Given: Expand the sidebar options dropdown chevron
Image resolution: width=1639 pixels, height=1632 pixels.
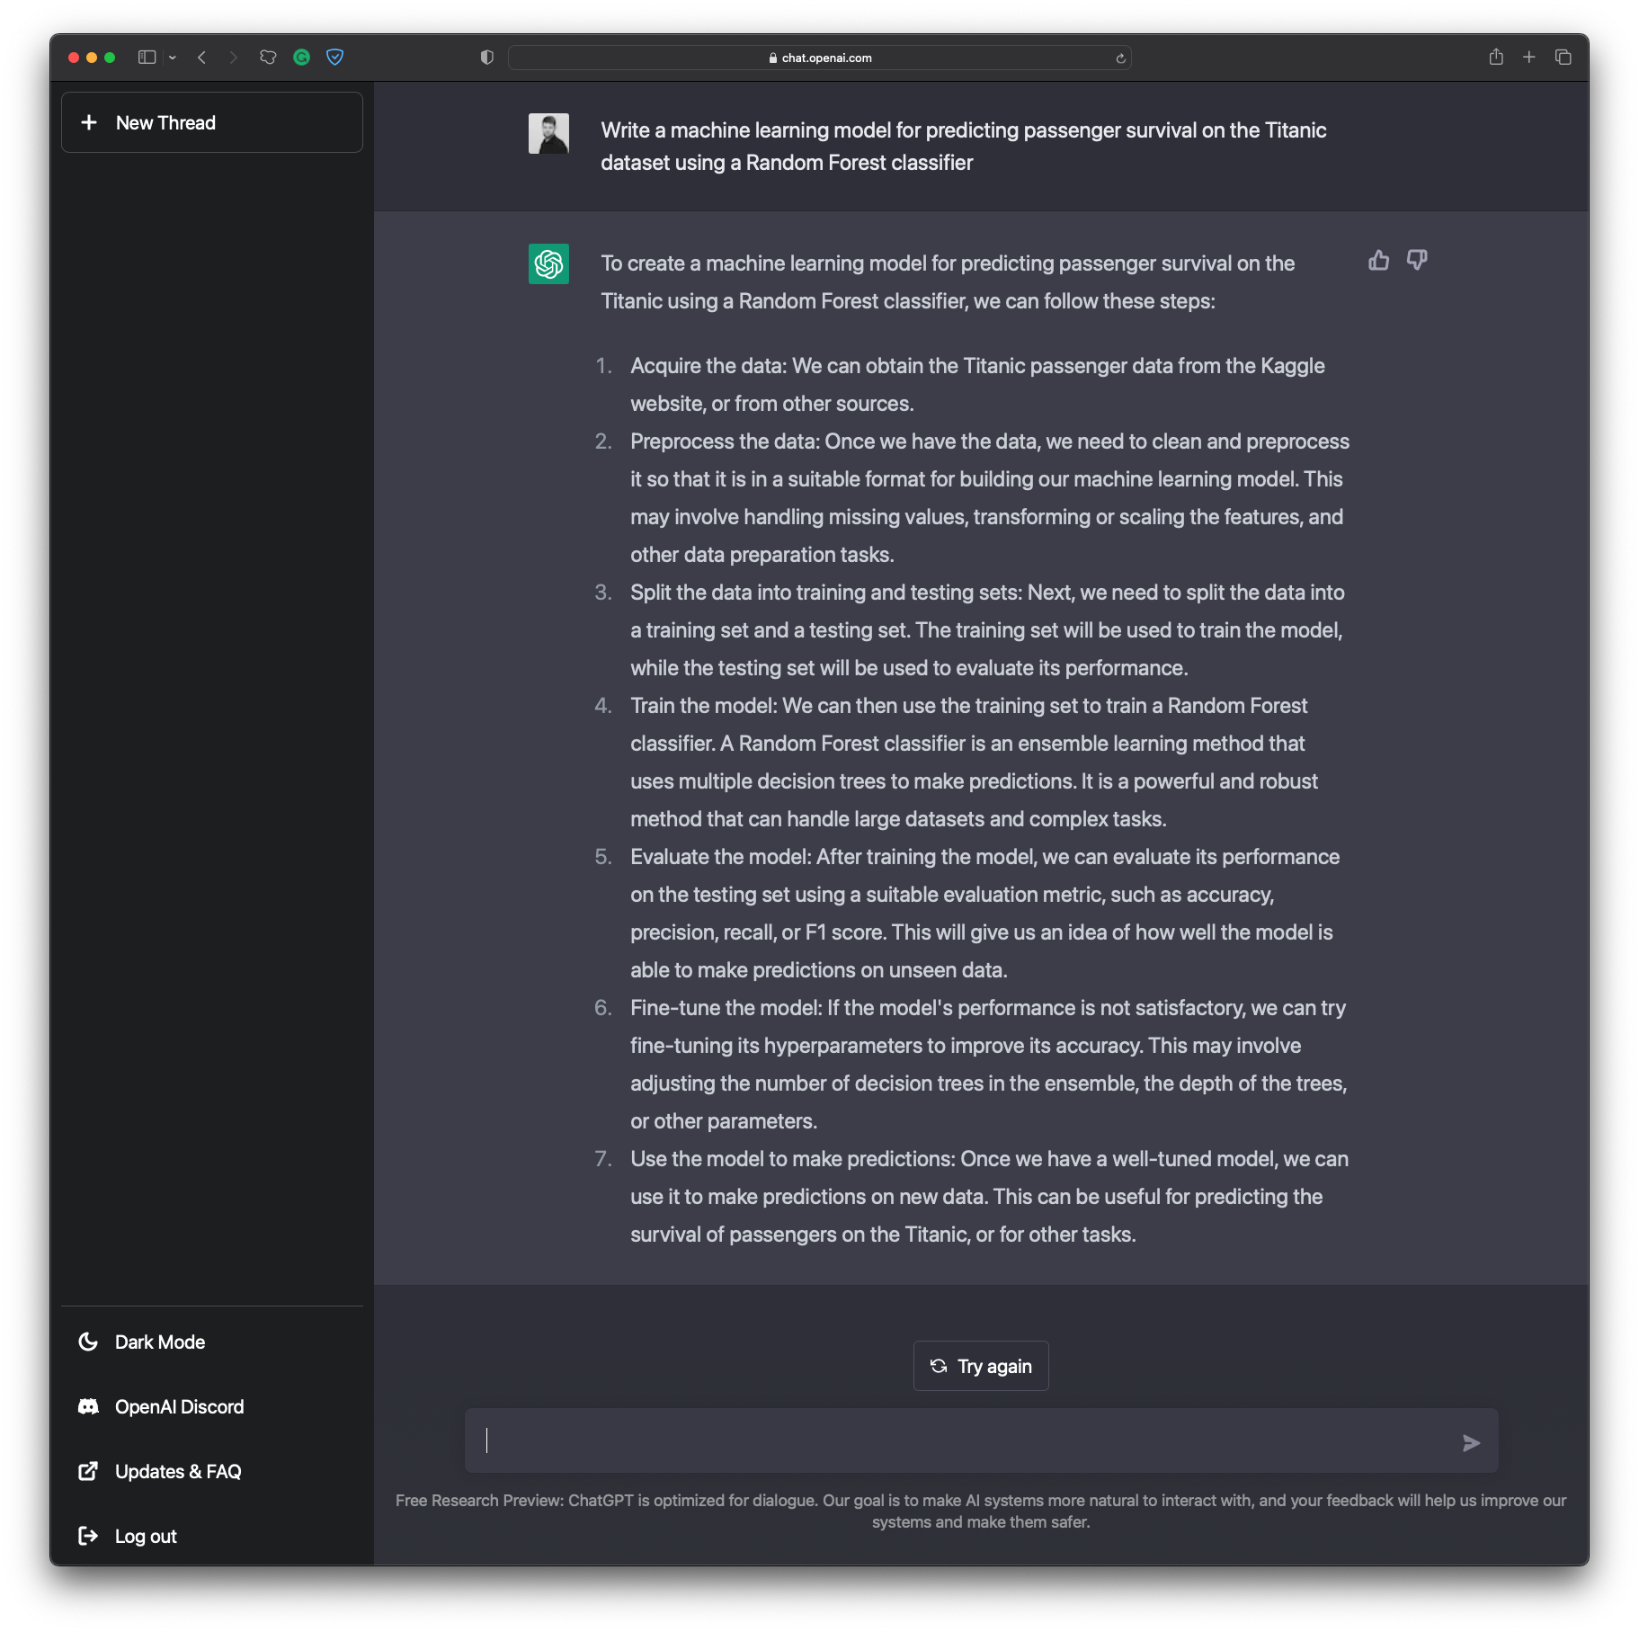Looking at the screenshot, I should 173,58.
